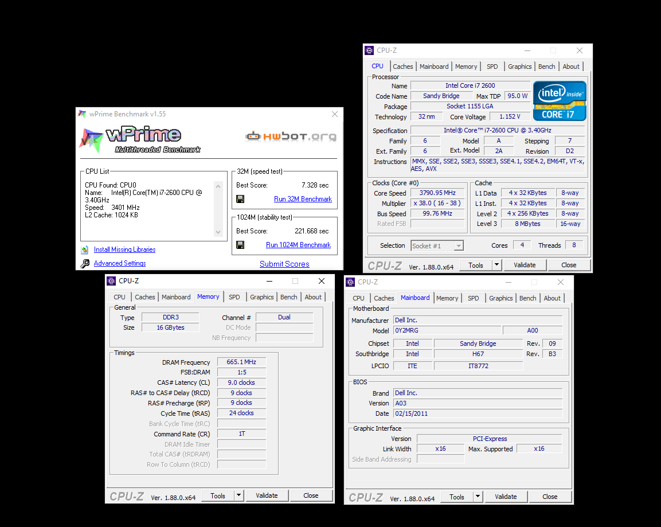
Task: Open Graphics tab in top-right CPU-Z window
Action: (519, 67)
